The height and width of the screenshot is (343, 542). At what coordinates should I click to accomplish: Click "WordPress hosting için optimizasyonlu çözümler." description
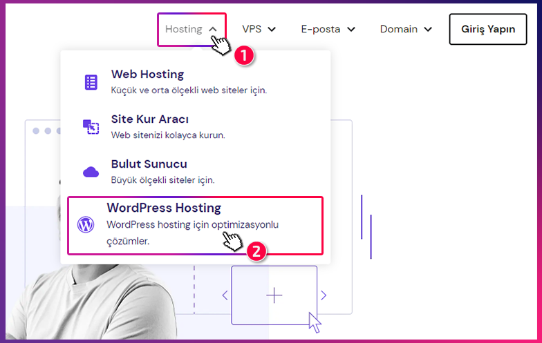pyautogui.click(x=192, y=233)
